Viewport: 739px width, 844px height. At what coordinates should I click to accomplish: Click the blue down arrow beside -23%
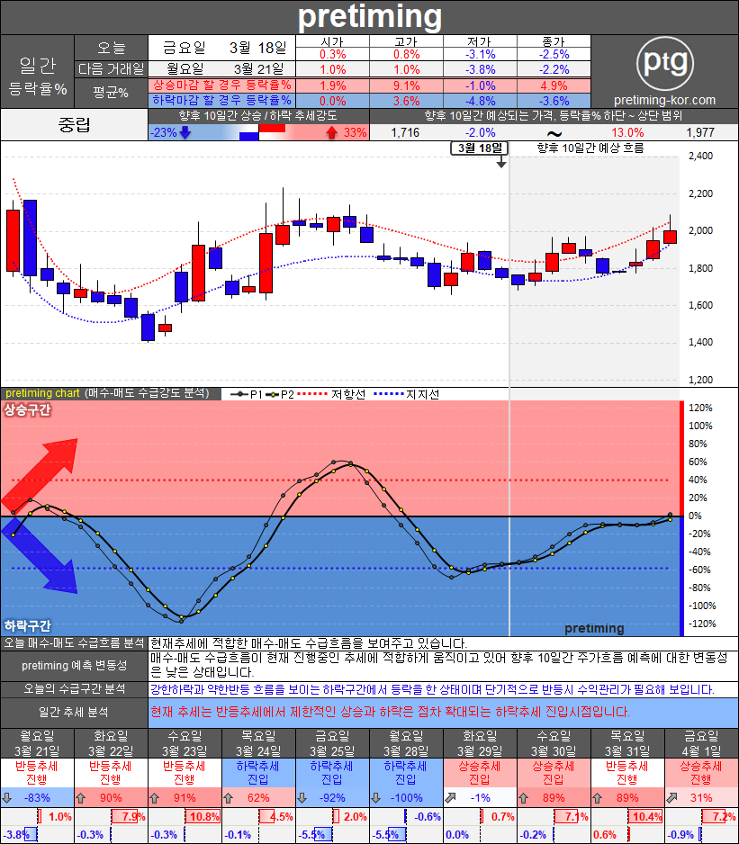[x=185, y=132]
